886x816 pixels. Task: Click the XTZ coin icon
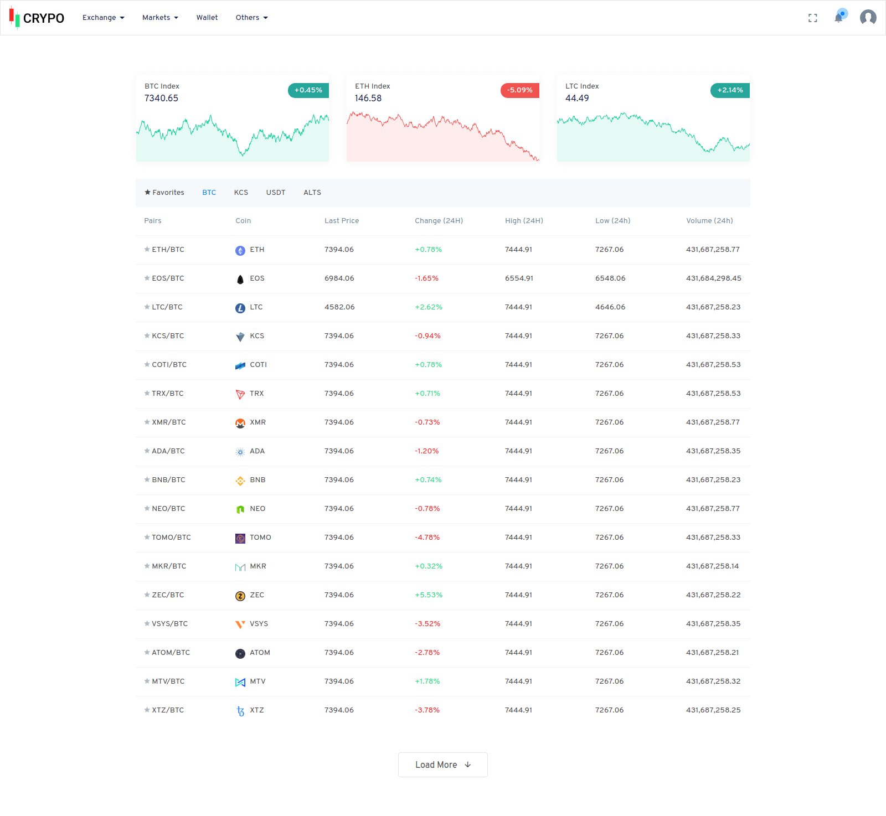tap(240, 711)
